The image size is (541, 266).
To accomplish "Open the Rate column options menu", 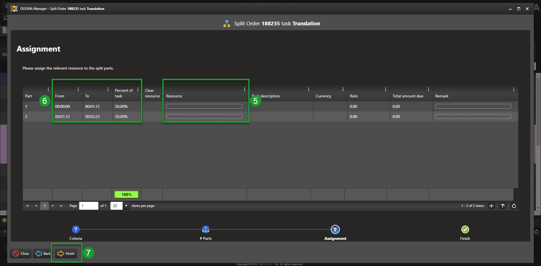I will (385, 90).
